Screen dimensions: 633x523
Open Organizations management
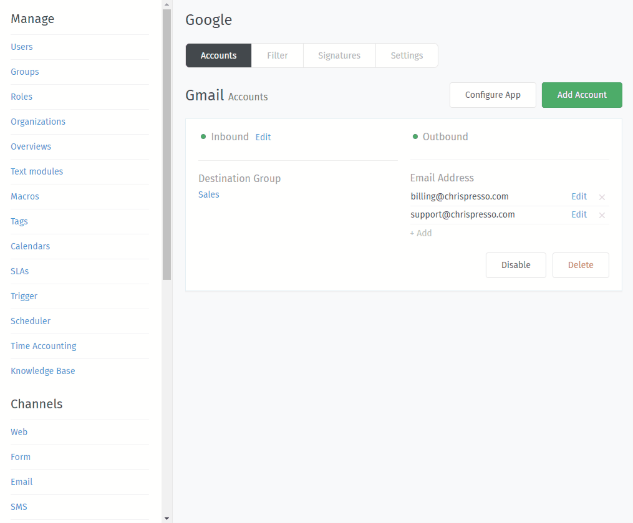tap(38, 122)
